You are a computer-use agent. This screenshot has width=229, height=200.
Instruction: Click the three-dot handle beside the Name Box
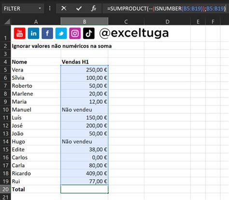point(50,8)
